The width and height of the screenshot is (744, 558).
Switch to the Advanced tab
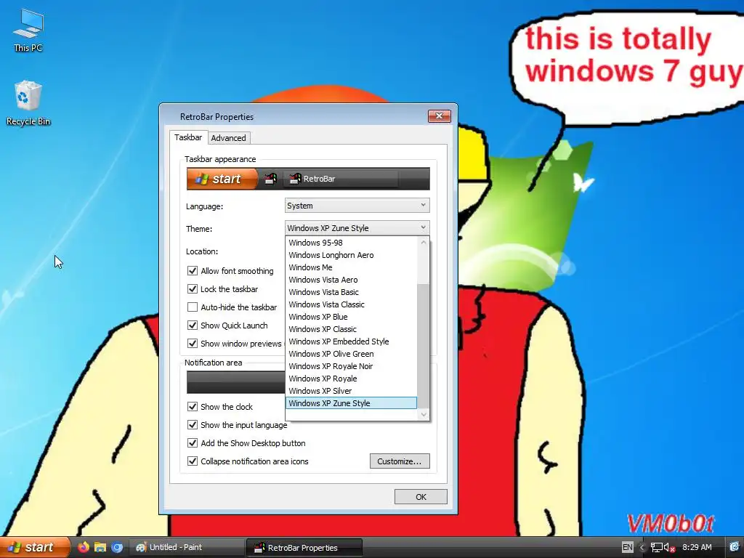pos(229,138)
